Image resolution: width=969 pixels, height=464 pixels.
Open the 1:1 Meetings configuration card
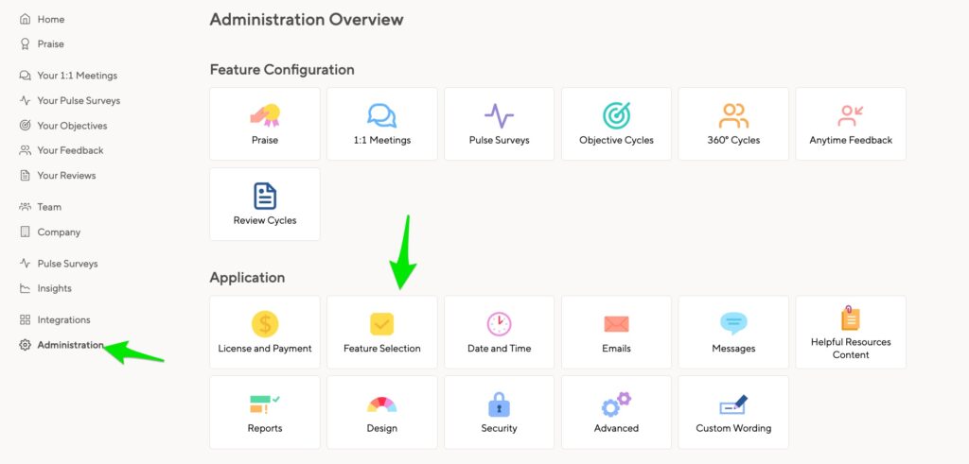click(382, 124)
